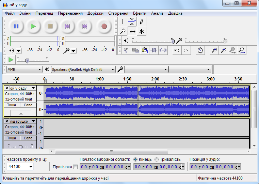Screen dimensions: 259x184
Task: Click the Cut scissors icon
Action: tap(126, 50)
